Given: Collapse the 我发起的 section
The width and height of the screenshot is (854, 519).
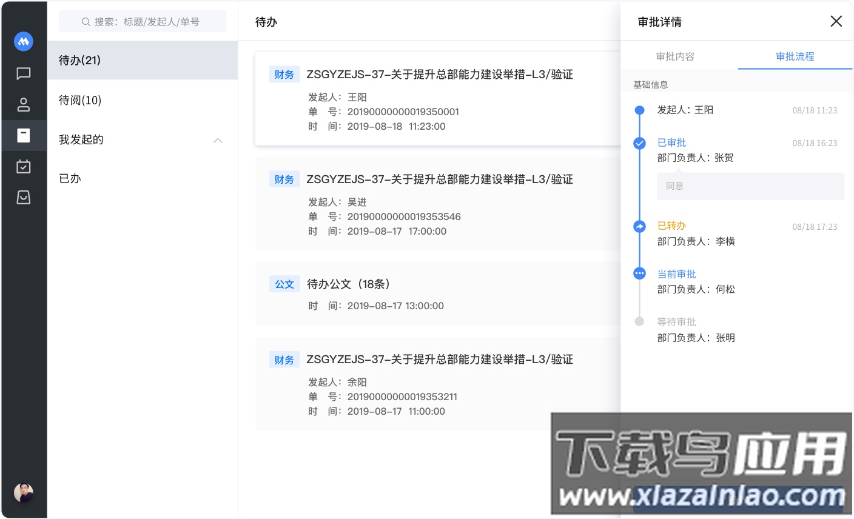Looking at the screenshot, I should [218, 140].
